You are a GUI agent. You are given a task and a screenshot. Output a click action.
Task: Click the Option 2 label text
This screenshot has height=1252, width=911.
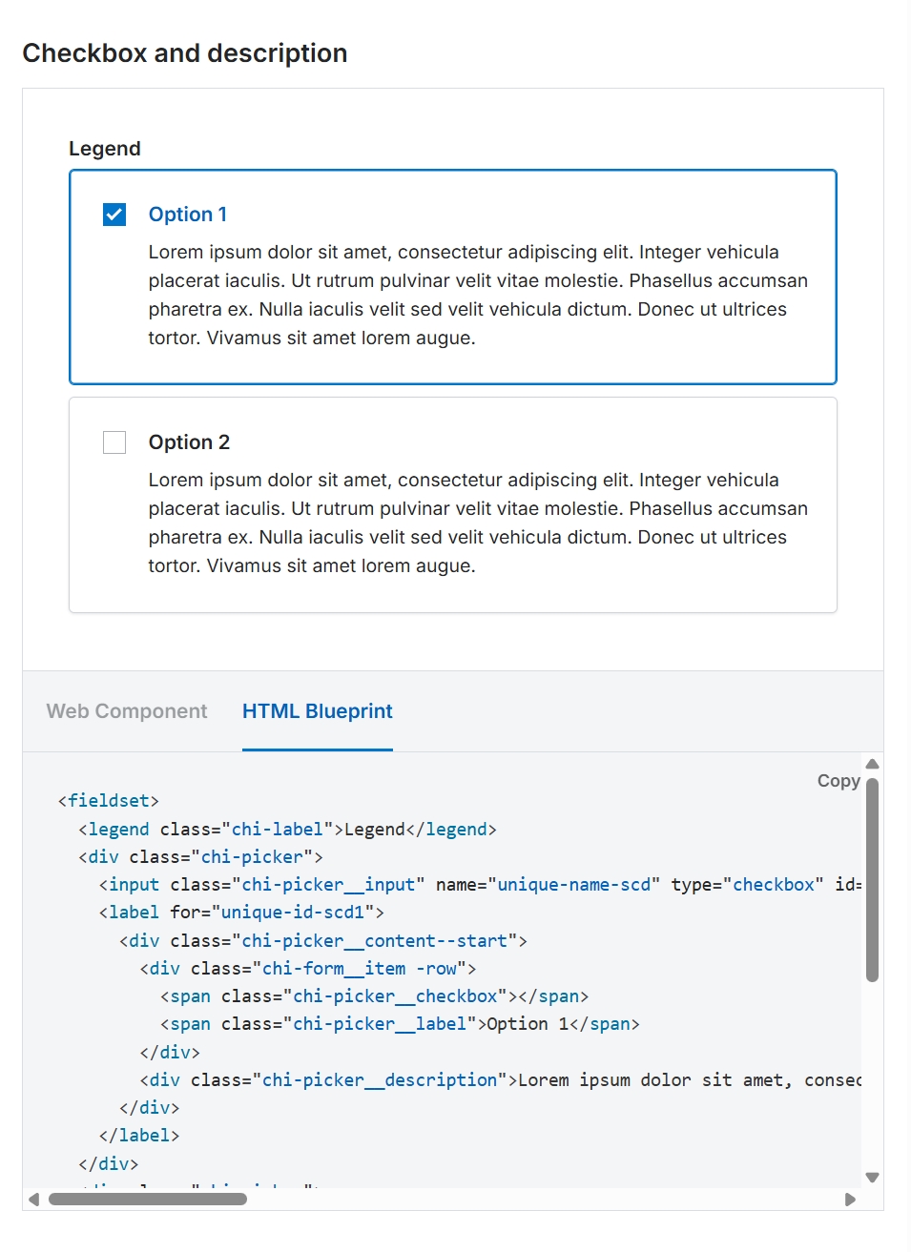[189, 442]
